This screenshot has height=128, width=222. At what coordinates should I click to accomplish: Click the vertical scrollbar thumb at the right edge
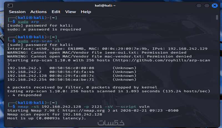(x=217, y=18)
